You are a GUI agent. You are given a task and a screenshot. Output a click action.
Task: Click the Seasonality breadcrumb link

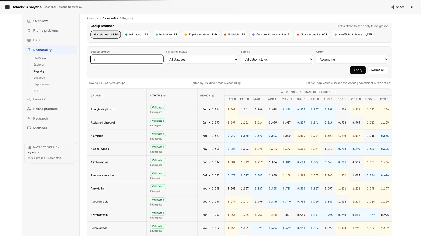pyautogui.click(x=110, y=18)
